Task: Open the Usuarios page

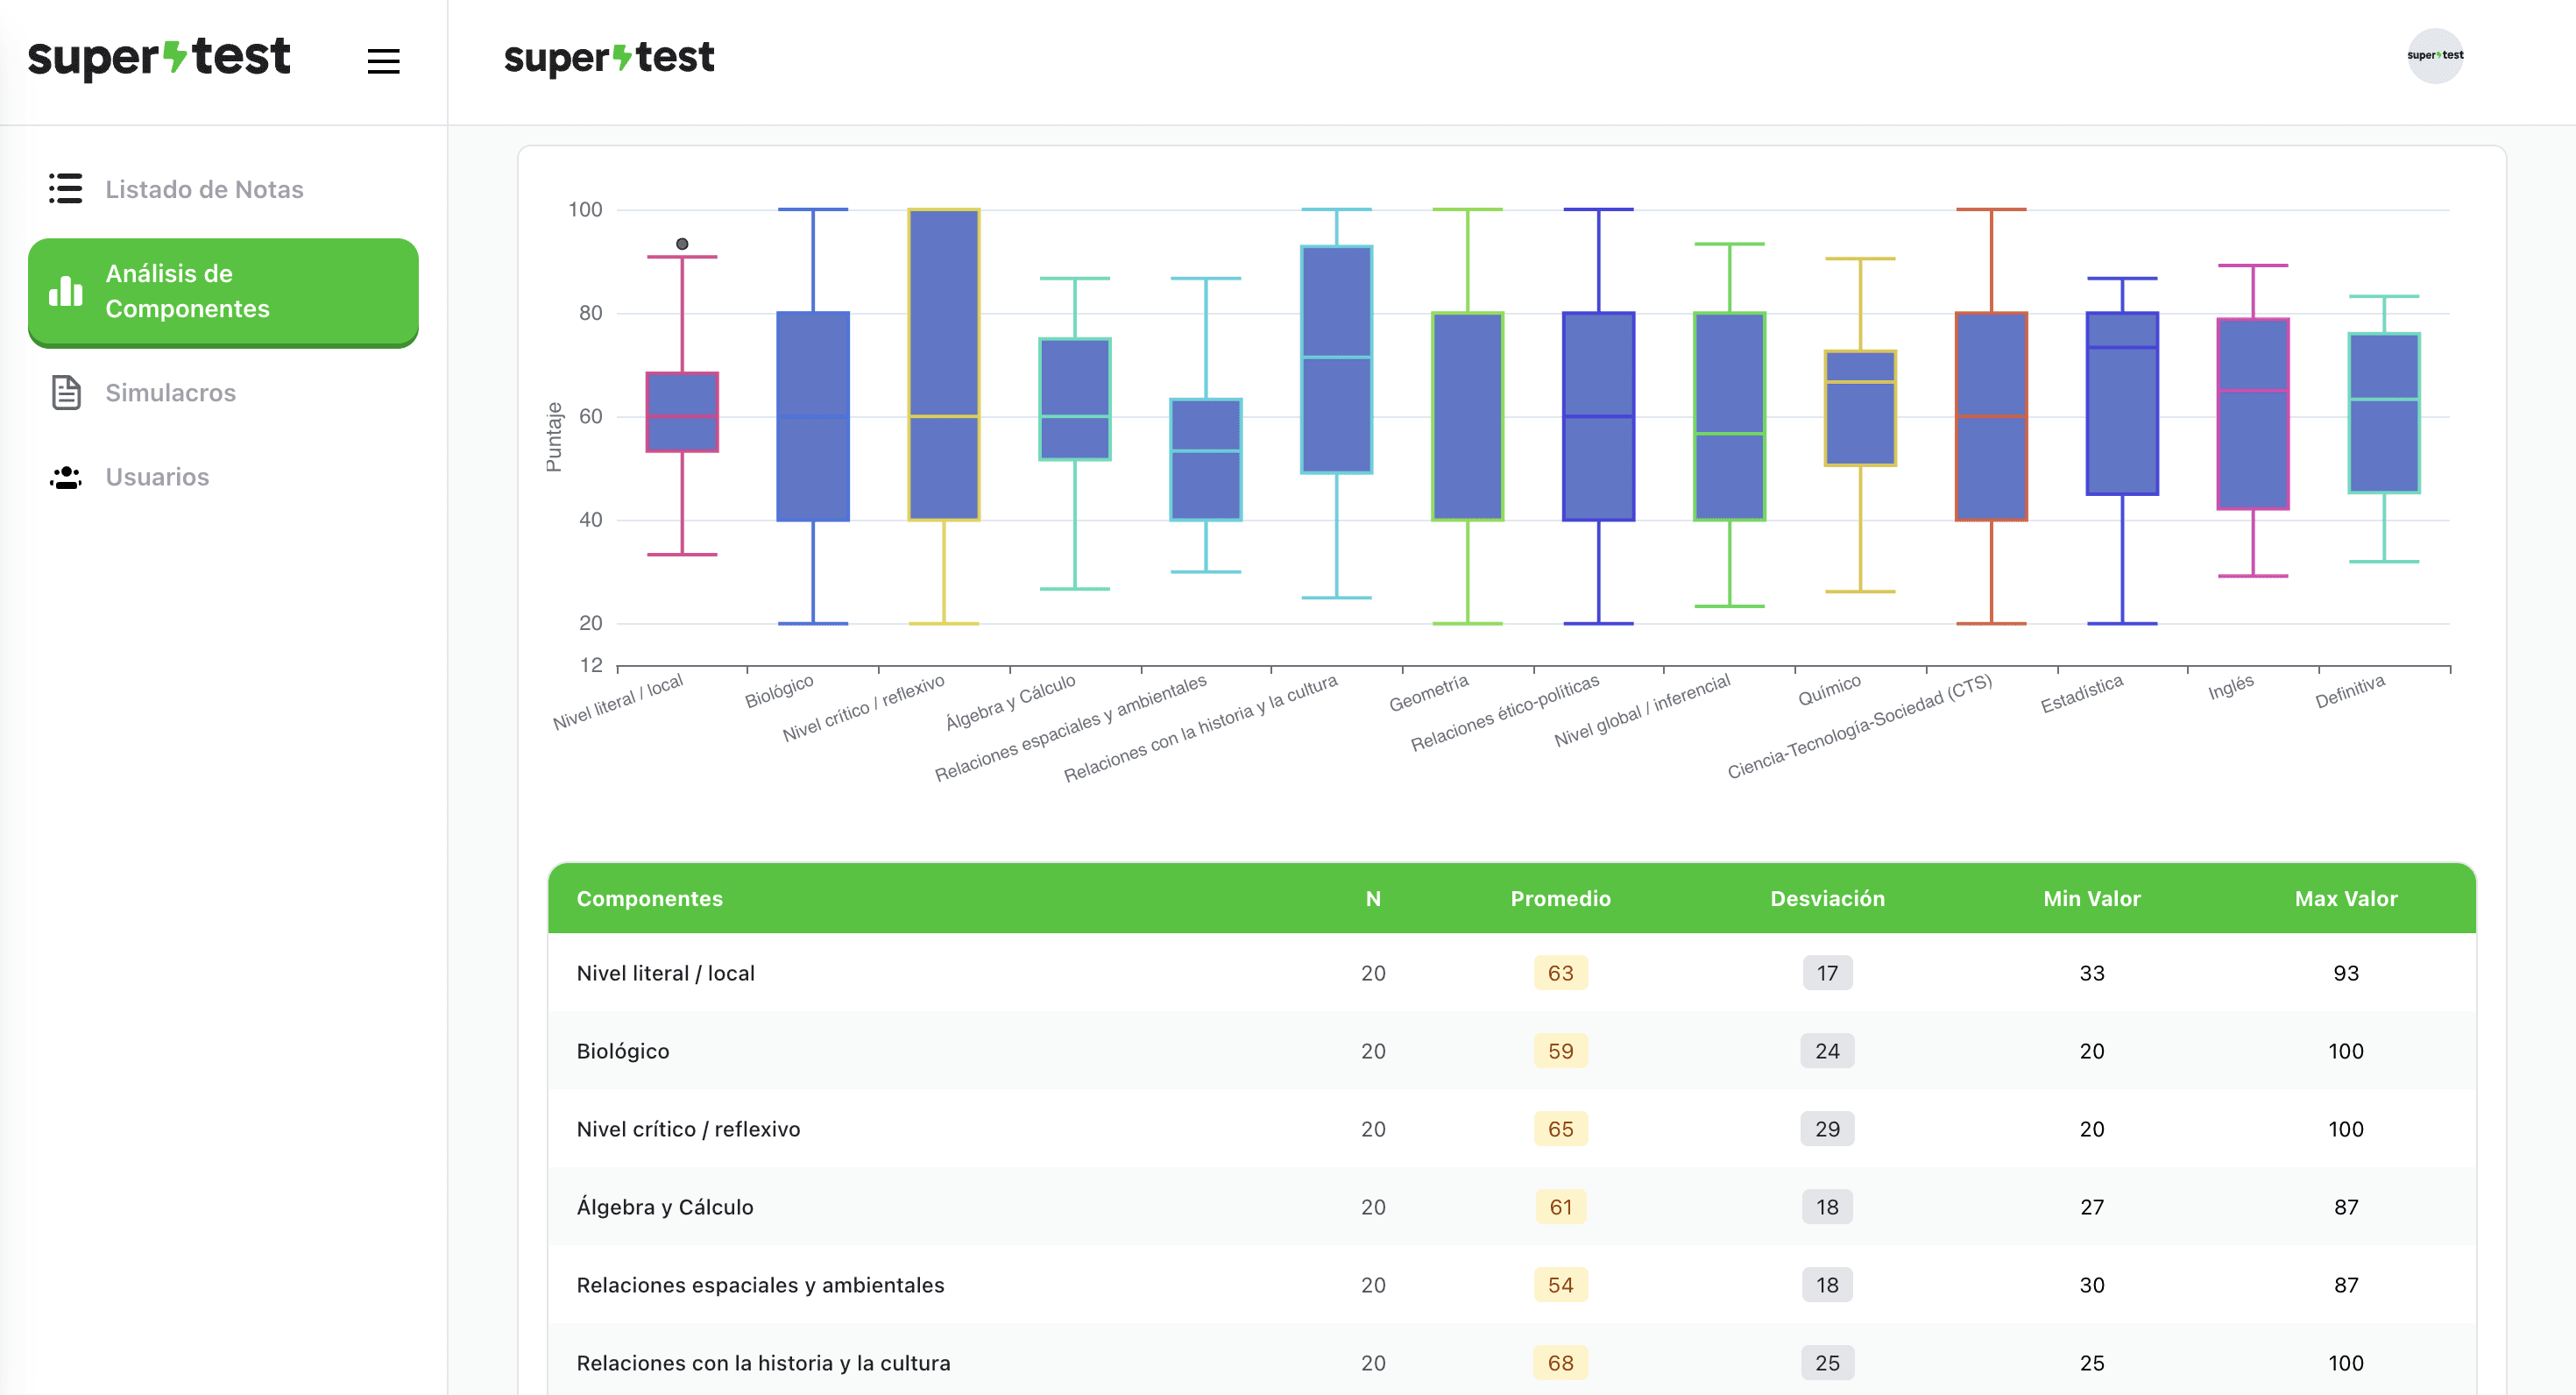Action: 157,477
